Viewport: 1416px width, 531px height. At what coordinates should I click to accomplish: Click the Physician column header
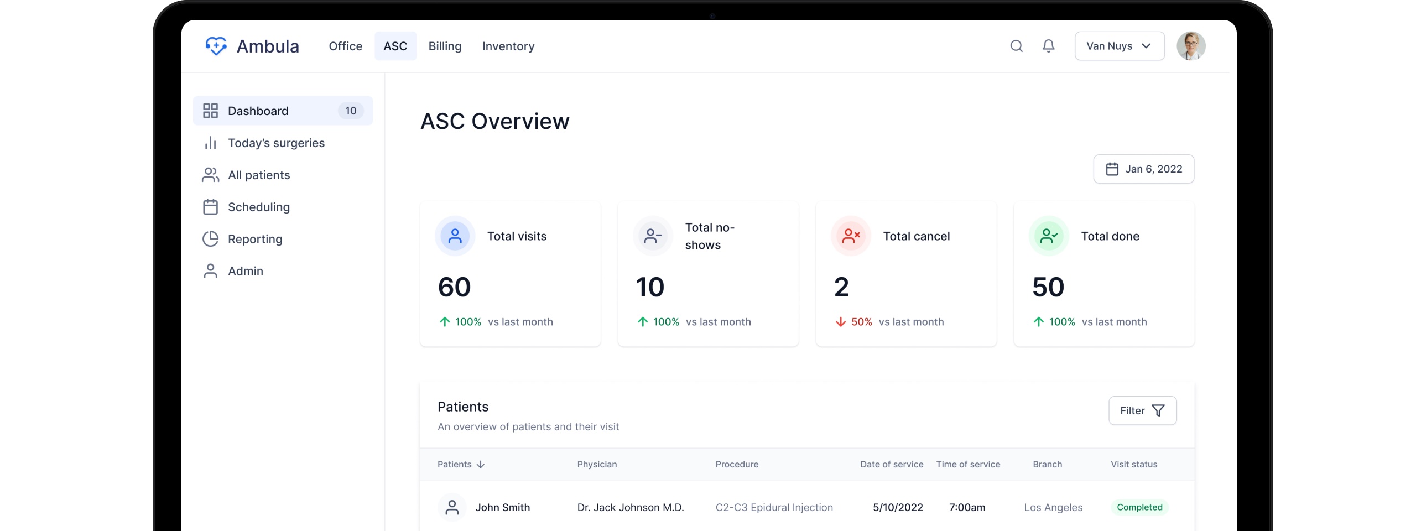597,464
